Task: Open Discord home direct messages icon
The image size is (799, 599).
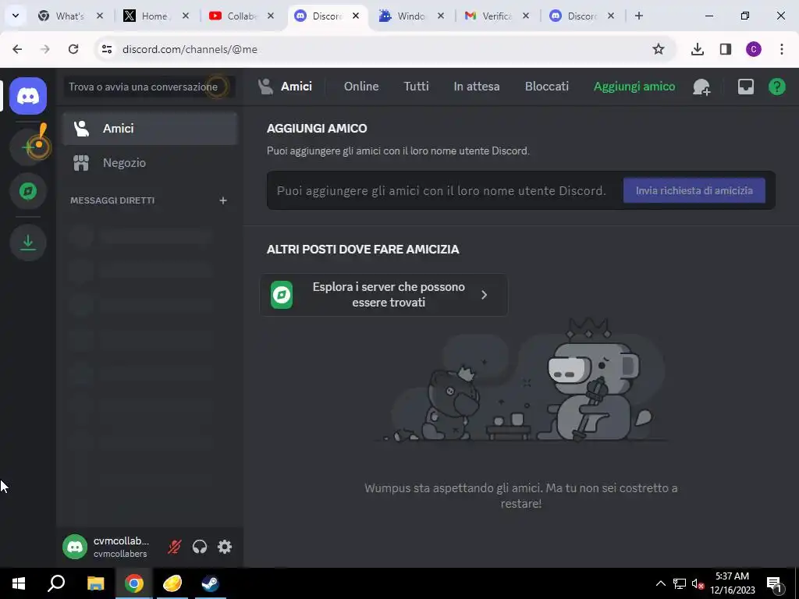Action: 28,96
